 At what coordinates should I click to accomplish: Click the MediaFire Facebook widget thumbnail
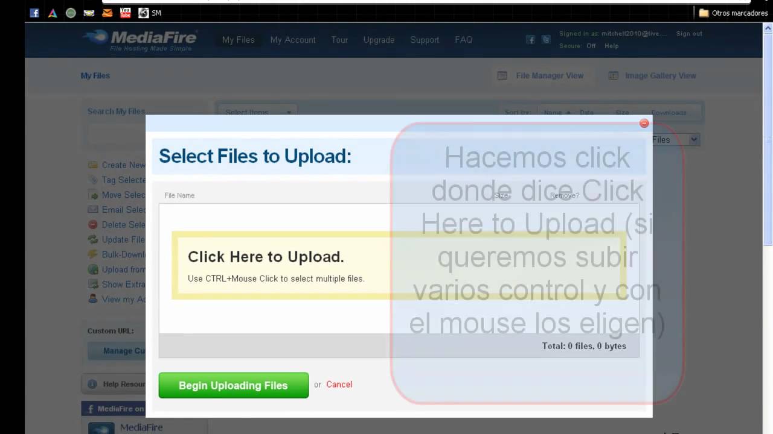point(101,428)
